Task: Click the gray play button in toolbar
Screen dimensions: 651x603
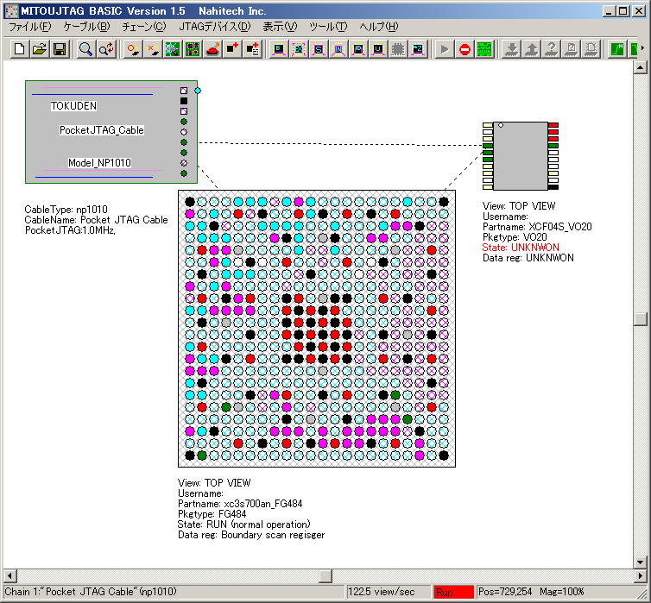Action: [444, 49]
